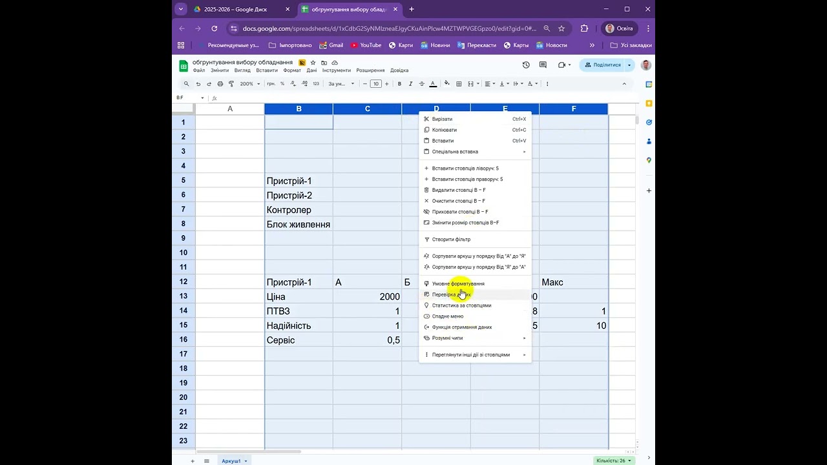Open the text rotation dropdown
The image size is (827, 465).
click(532, 84)
